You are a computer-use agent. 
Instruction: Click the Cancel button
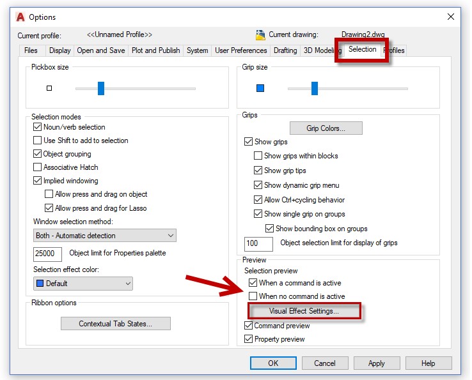coord(325,363)
